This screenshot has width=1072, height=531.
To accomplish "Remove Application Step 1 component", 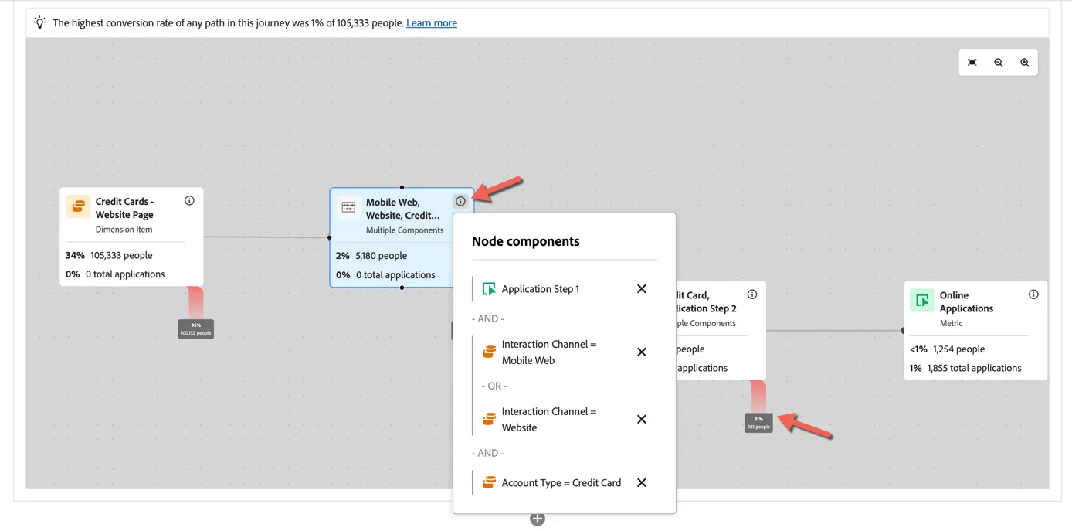I will pyautogui.click(x=642, y=288).
